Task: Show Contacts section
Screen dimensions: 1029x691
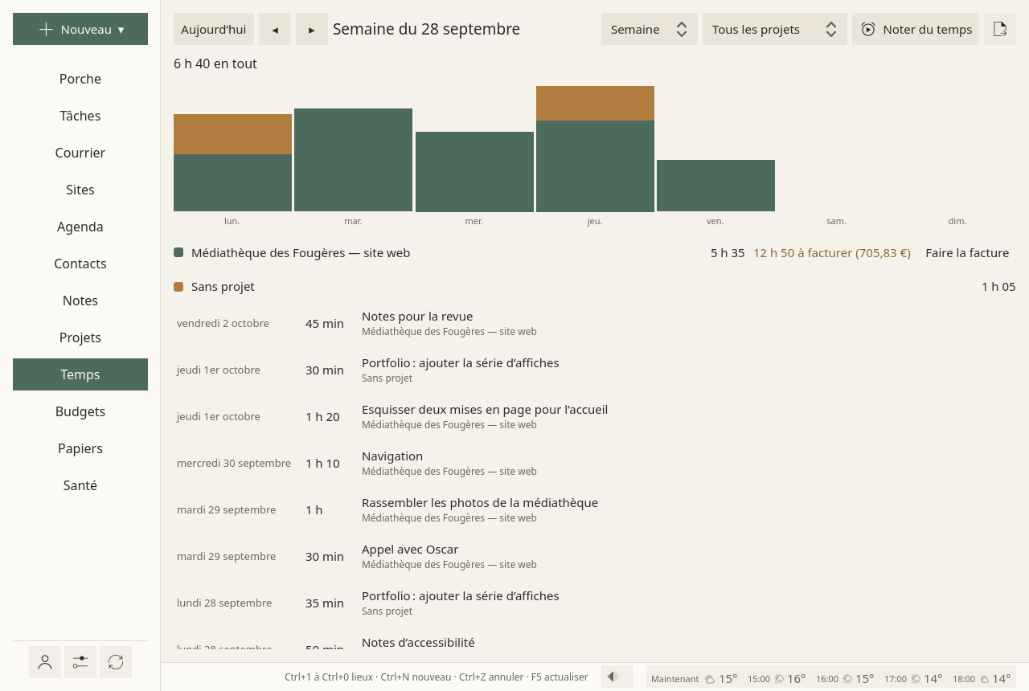Action: click(x=80, y=264)
